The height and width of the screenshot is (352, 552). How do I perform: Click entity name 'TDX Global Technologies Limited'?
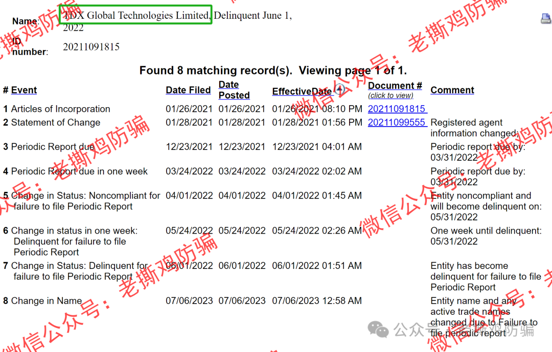[136, 15]
